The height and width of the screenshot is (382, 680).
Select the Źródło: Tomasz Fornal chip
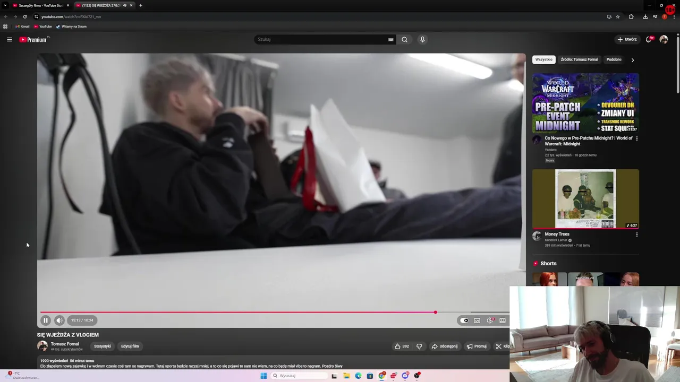point(579,59)
